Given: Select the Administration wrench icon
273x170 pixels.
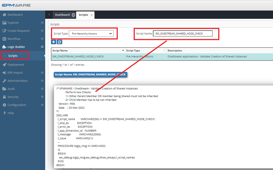Looking at the screenshot, I should click(x=4, y=80).
